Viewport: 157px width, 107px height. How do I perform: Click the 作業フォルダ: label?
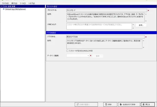pyautogui.click(x=52, y=24)
